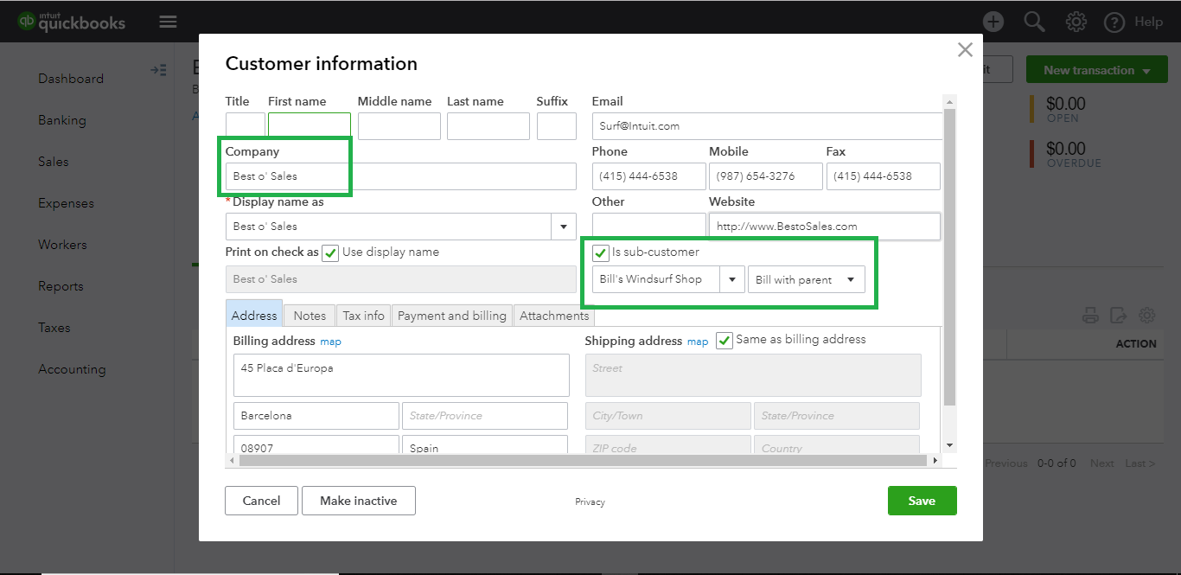This screenshot has height=575, width=1181.
Task: Open the hamburger navigation menu
Action: [168, 22]
